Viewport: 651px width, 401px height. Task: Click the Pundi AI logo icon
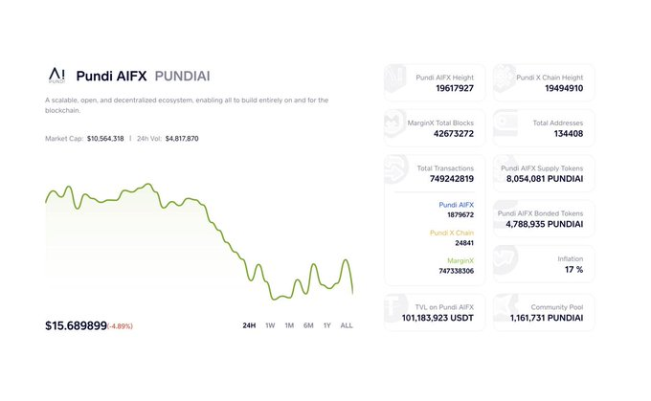tap(57, 76)
